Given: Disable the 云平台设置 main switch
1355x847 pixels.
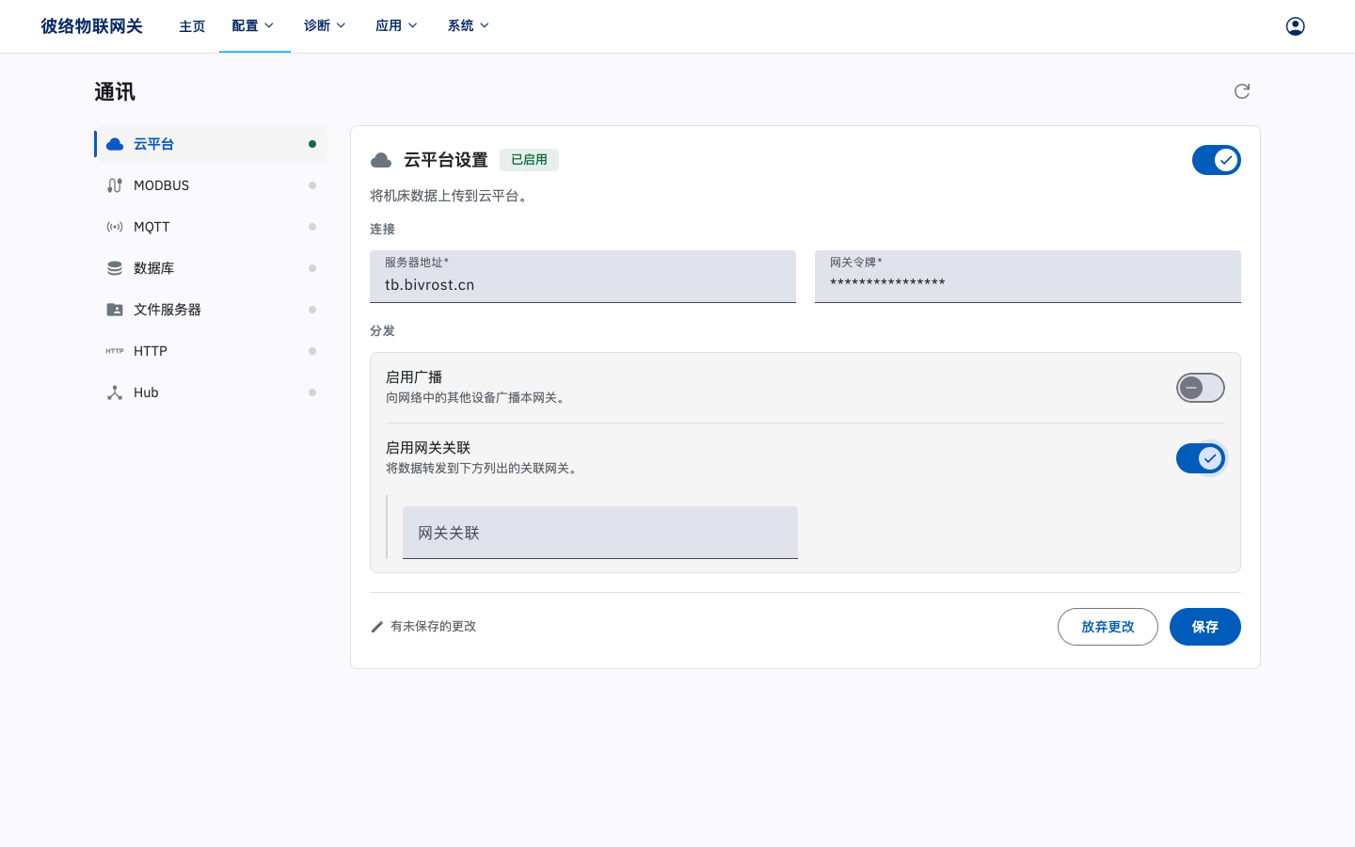Looking at the screenshot, I should pos(1217,160).
